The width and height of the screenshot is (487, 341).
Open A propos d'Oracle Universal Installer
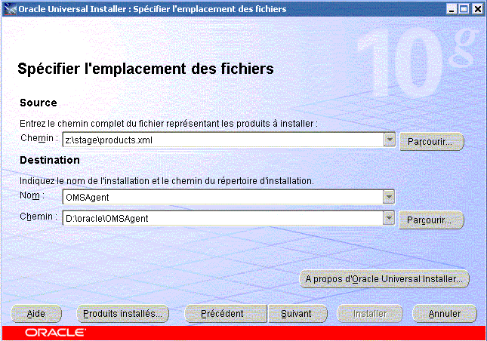click(x=384, y=278)
